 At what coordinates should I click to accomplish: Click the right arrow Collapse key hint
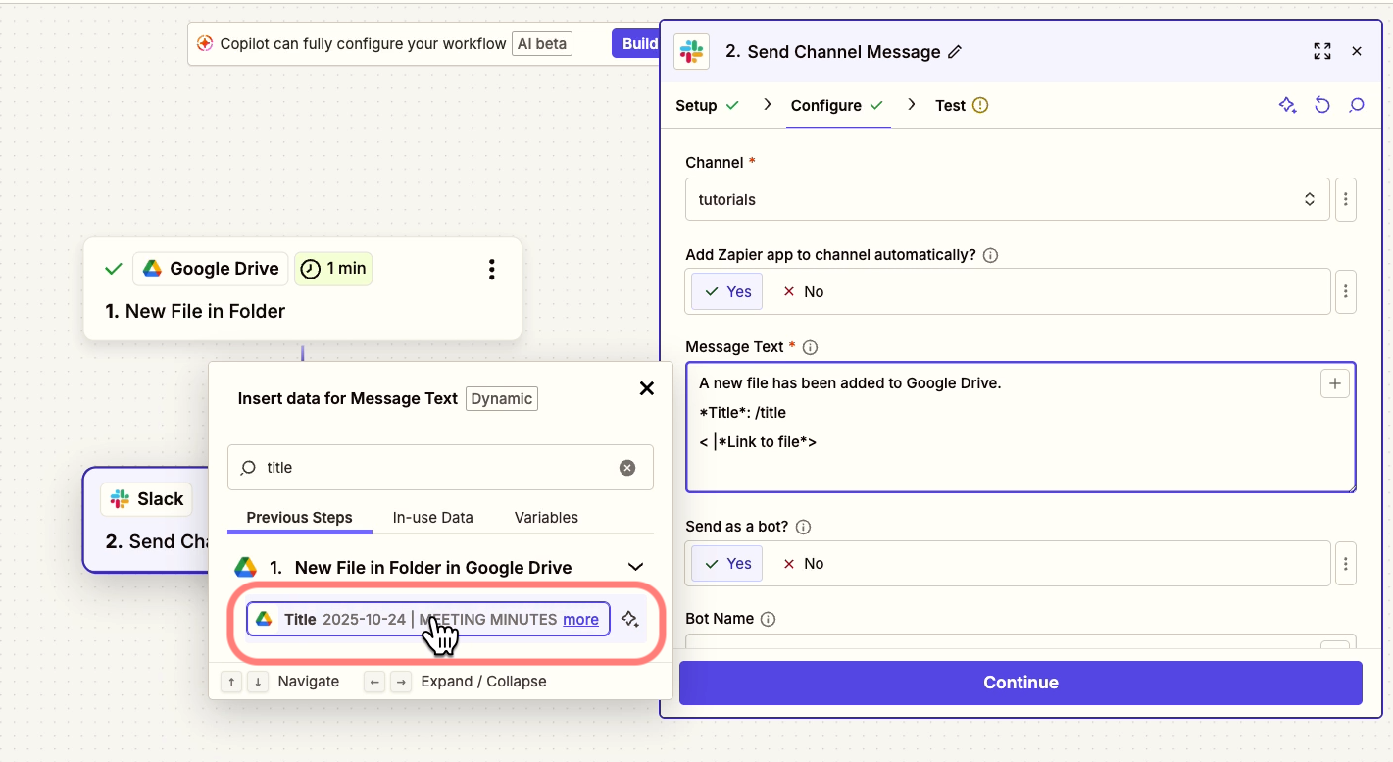click(x=400, y=682)
